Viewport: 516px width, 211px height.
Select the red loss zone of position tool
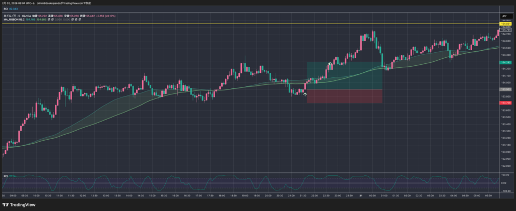point(344,96)
